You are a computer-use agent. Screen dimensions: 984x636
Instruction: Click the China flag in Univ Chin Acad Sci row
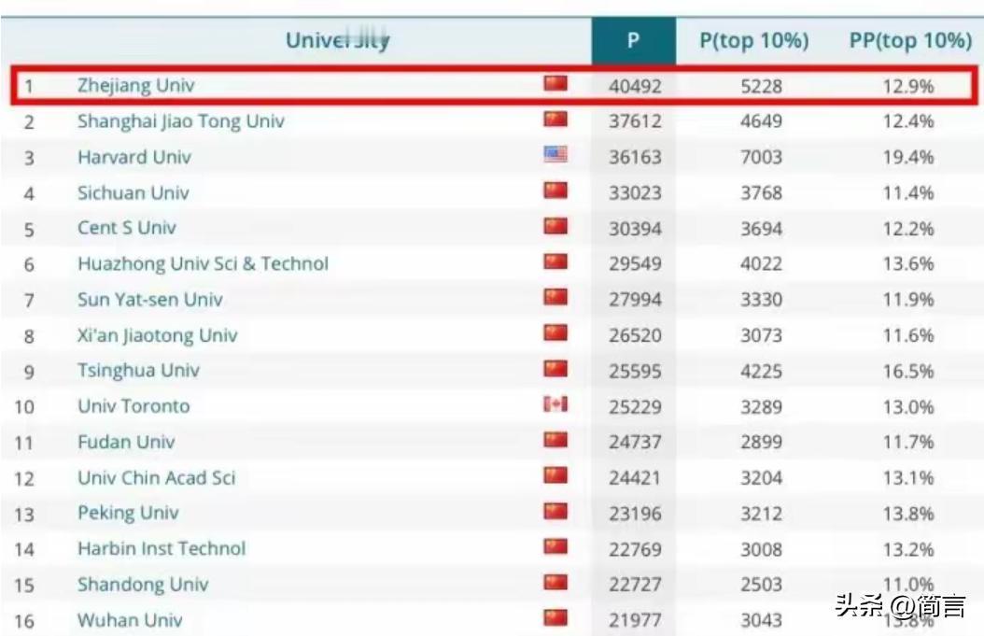point(555,475)
